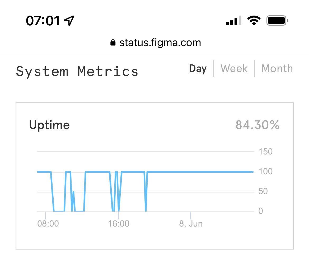The width and height of the screenshot is (309, 277).
Task: Tap the 150 y-axis label
Action: [265, 152]
